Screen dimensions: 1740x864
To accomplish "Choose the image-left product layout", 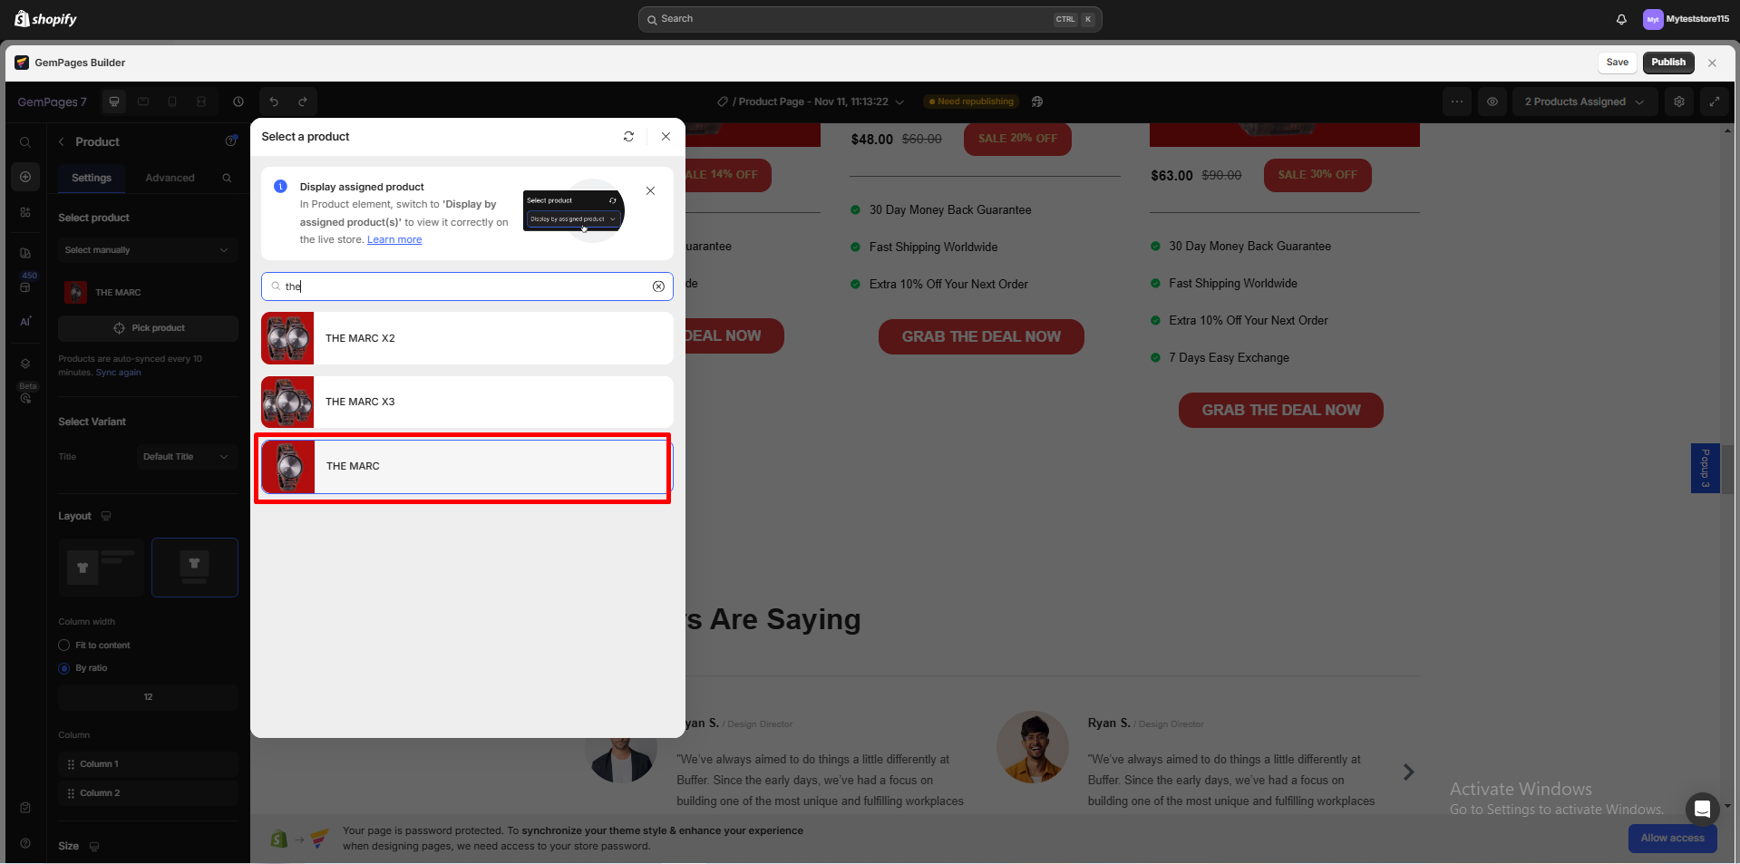I will [102, 567].
